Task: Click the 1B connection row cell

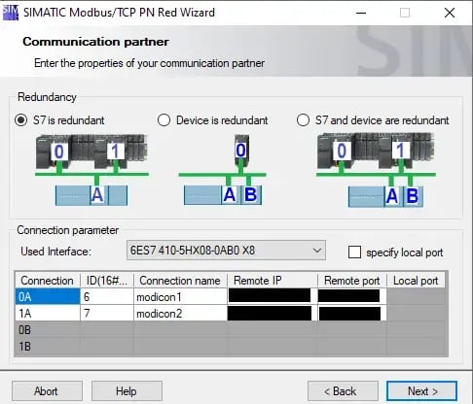Action: point(48,347)
